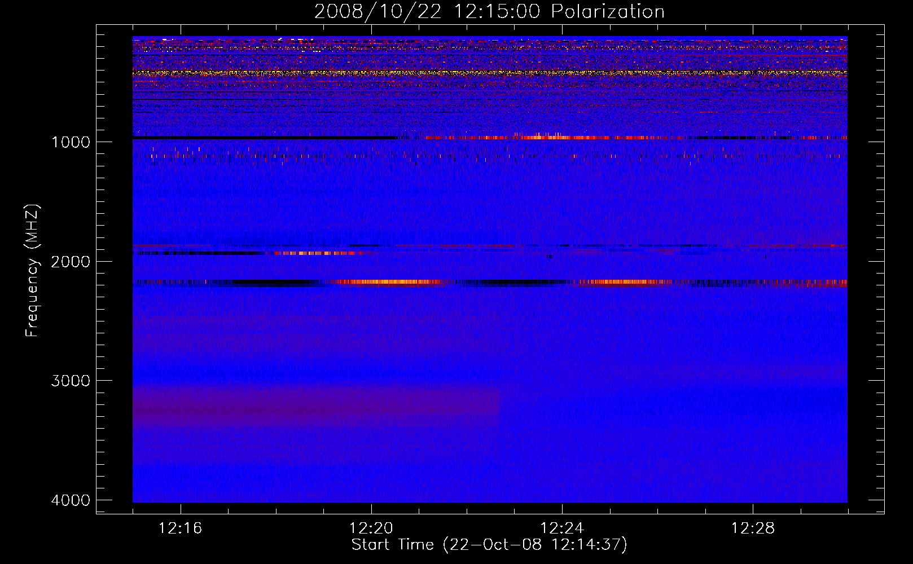
Task: Click the 12:28 time tick label
Action: pyautogui.click(x=753, y=528)
